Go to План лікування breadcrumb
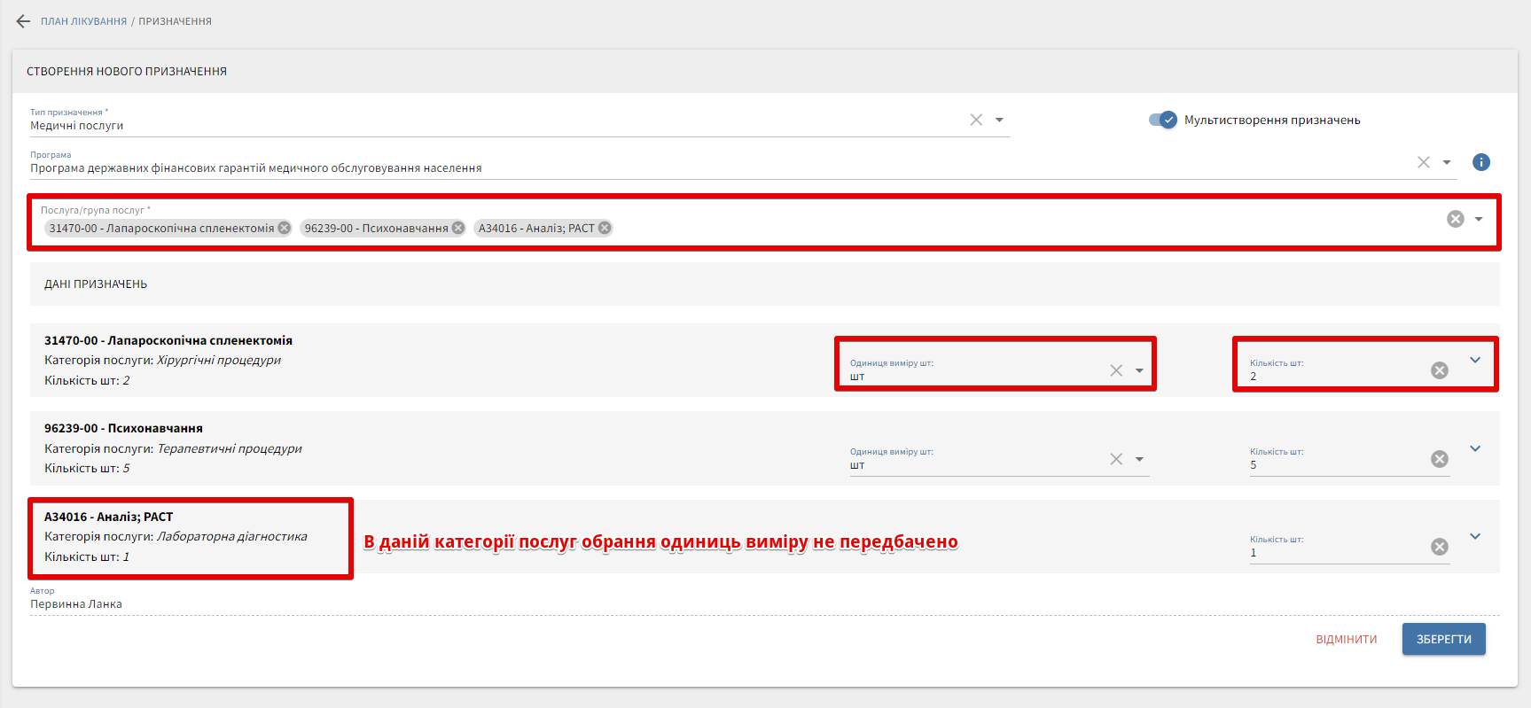The image size is (1531, 708). pos(83,21)
